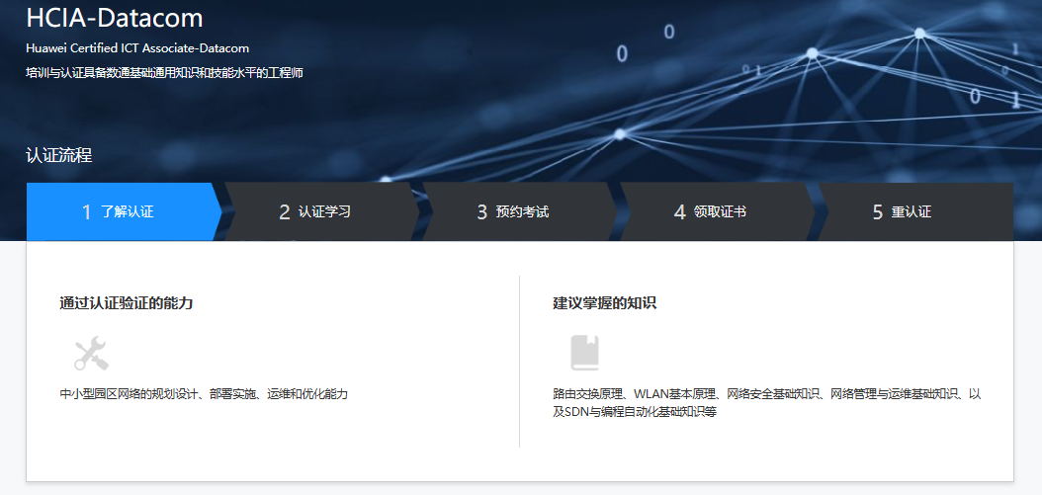The height and width of the screenshot is (495, 1042).
Task: Click the 路由交换原理 knowledge description text
Action: (767, 403)
